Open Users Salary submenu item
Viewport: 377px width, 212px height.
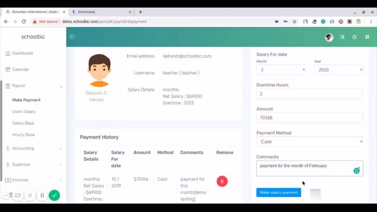[x=24, y=112]
